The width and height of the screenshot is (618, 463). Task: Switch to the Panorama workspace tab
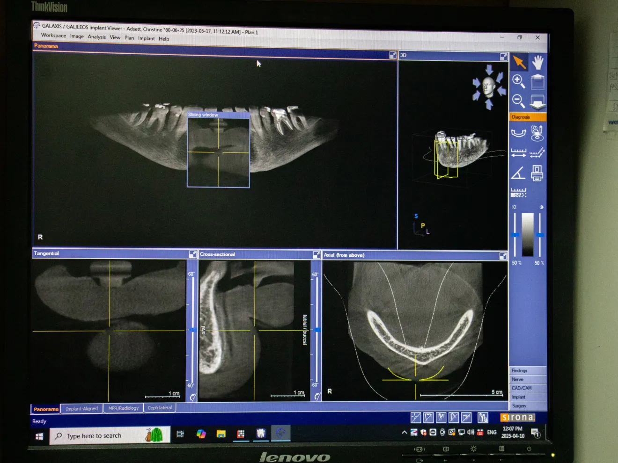pos(46,409)
